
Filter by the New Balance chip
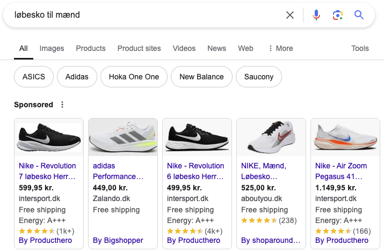click(x=201, y=77)
